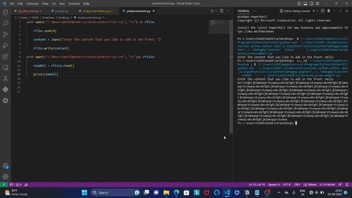Image resolution: width=352 pixels, height=198 pixels.
Task: Open terminal panel Views and More Actions ellipsis
Action: click(335, 11)
